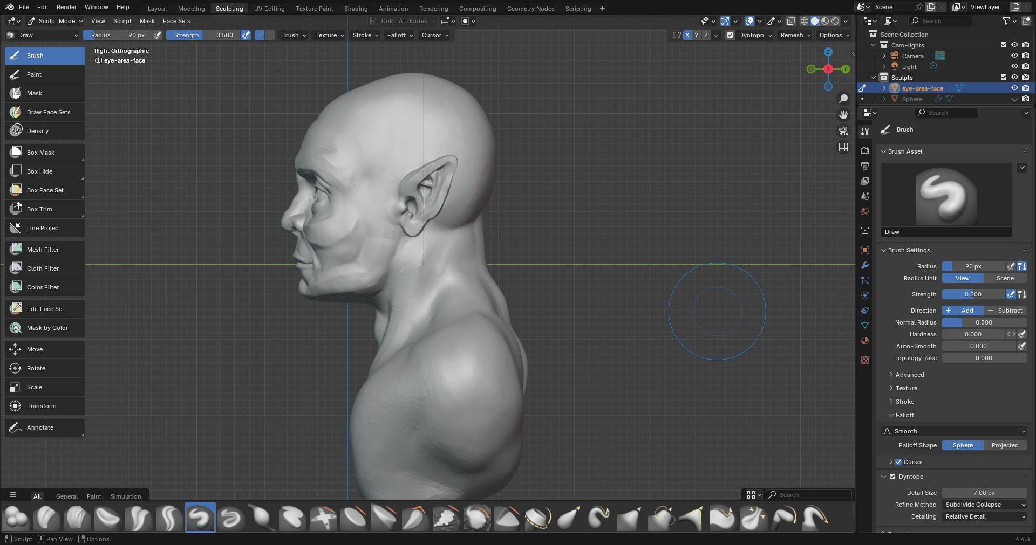The height and width of the screenshot is (545, 1036).
Task: Set Falloff Shape to Projected
Action: pos(1005,445)
